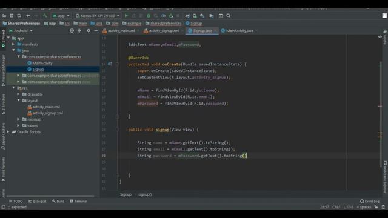Screen dimensions: 388x218
Task: Click the 4 spaces indent setting
Action: pyautogui.click(x=364, y=207)
